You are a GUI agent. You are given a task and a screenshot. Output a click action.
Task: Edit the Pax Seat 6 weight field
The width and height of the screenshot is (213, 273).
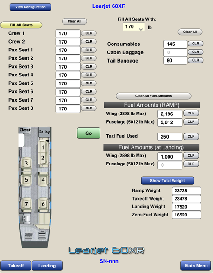[68, 92]
